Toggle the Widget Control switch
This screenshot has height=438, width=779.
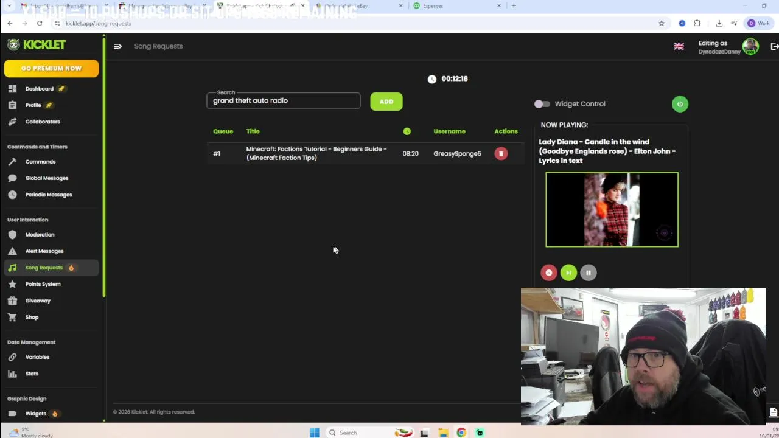(542, 104)
